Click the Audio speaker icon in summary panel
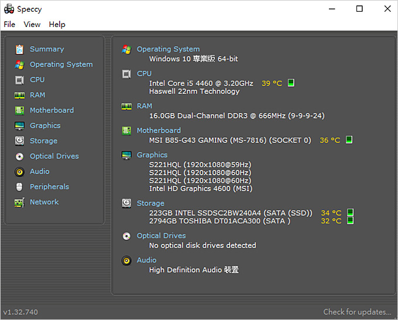Viewport: 398px width, 320px height. coord(126,261)
